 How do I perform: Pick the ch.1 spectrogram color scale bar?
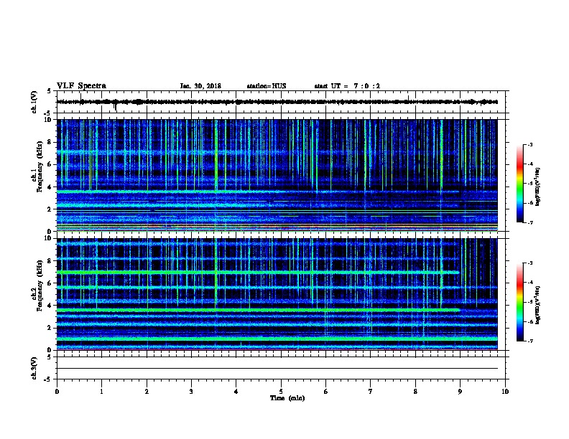(519, 184)
